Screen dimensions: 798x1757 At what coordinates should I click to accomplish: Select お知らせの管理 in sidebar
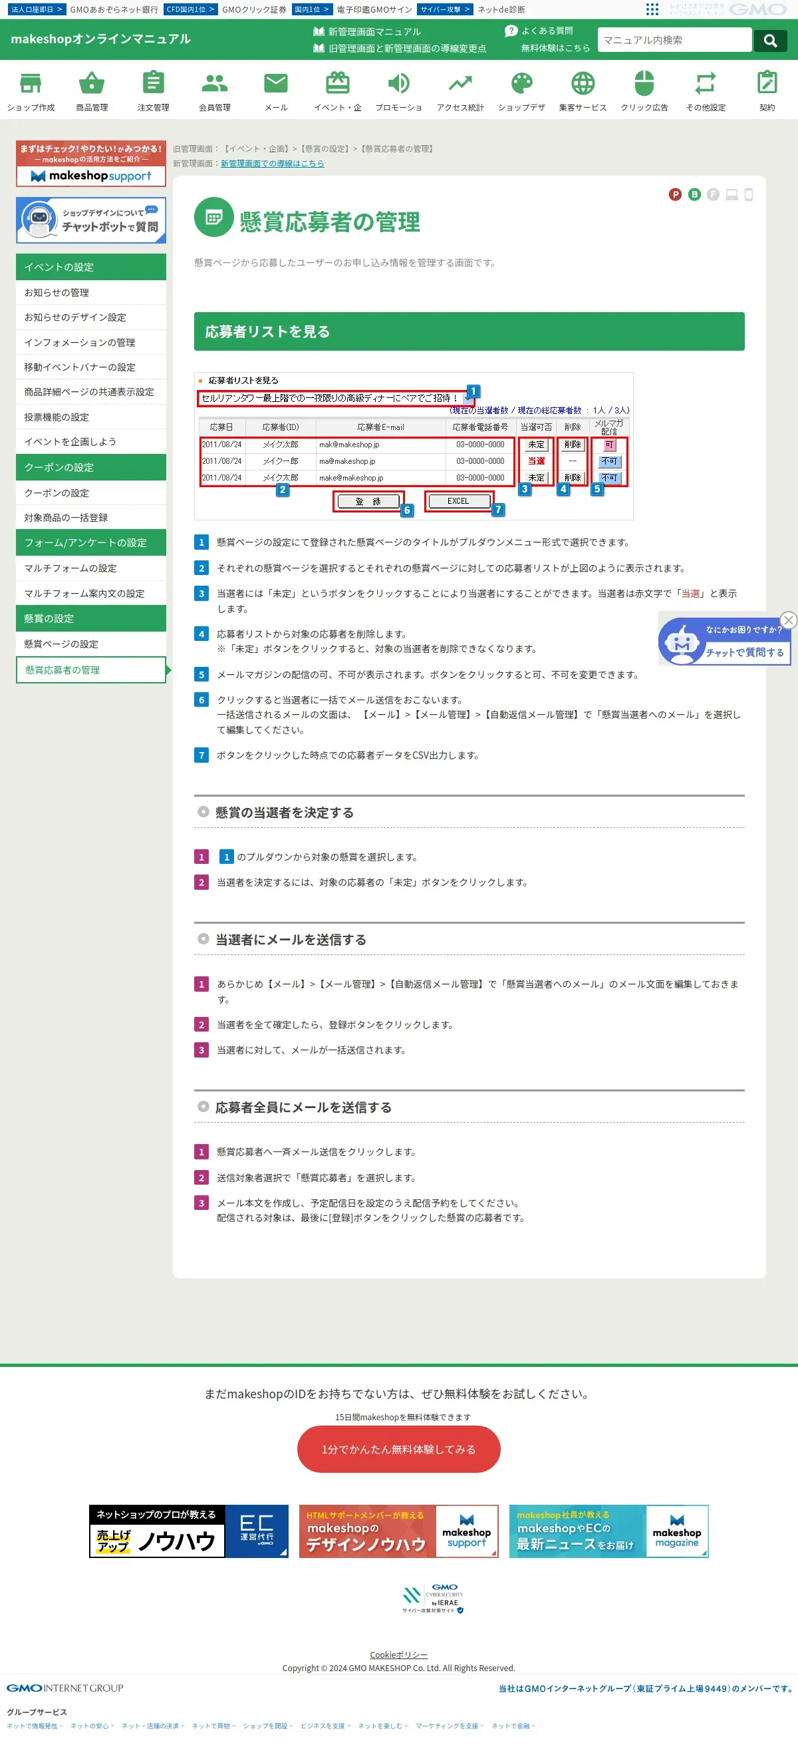pyautogui.click(x=91, y=293)
